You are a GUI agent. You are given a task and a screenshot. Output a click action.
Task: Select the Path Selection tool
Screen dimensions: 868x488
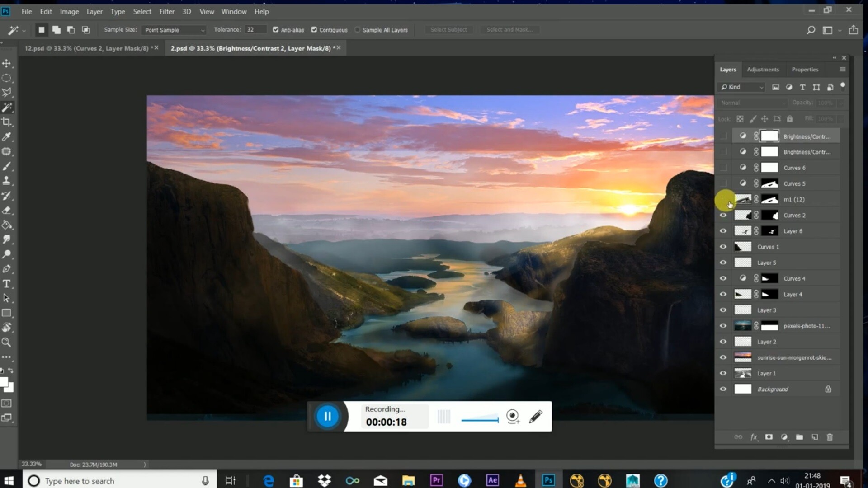tap(7, 298)
